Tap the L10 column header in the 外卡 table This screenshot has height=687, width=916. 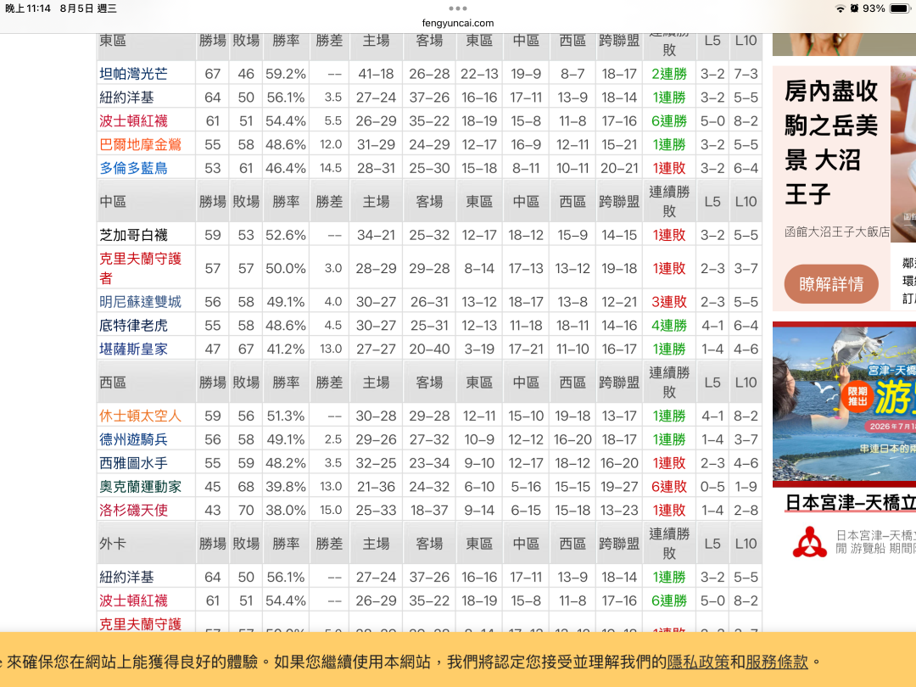[746, 544]
